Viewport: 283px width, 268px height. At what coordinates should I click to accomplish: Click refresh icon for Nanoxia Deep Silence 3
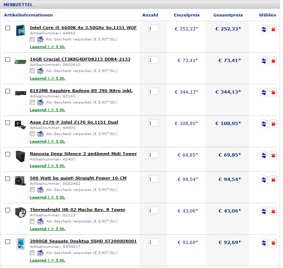click(x=264, y=155)
